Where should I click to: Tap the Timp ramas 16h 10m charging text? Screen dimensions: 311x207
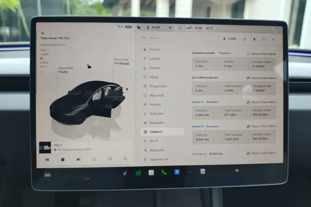pos(55,38)
